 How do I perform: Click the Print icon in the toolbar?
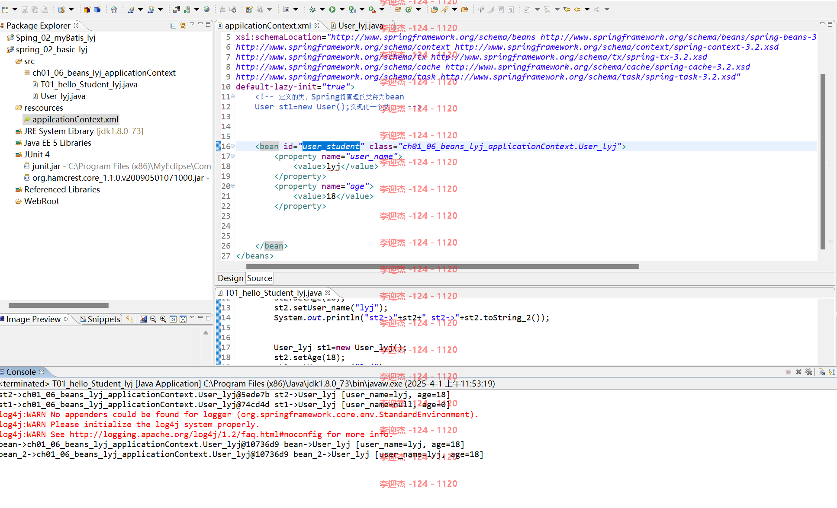pos(45,10)
